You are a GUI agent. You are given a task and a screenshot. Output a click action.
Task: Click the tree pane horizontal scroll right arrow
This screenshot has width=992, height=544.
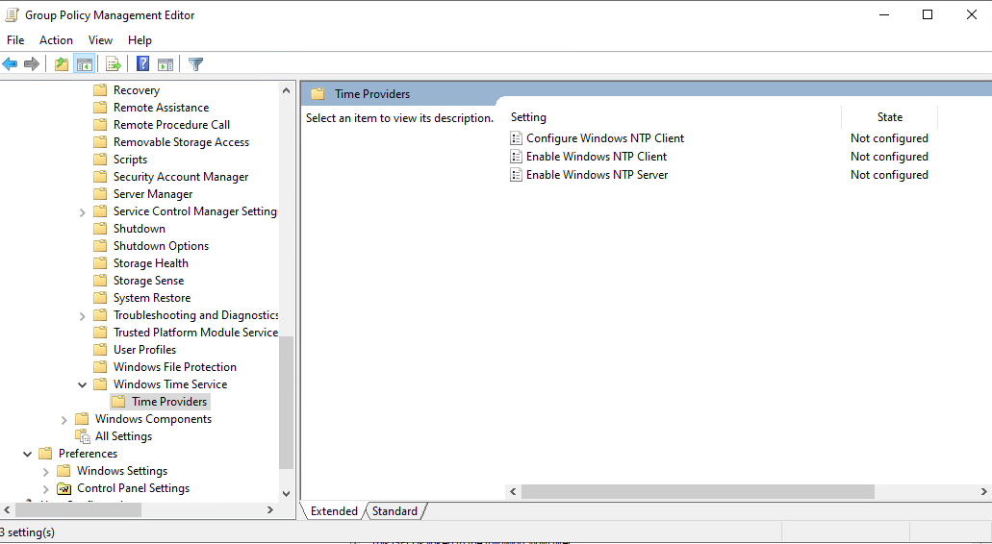coord(270,510)
